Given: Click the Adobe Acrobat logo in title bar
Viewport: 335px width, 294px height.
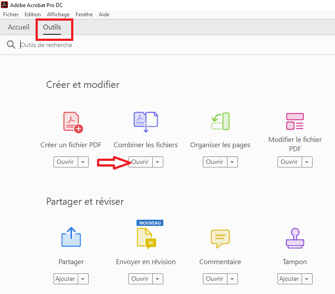Looking at the screenshot, I should pos(4,5).
